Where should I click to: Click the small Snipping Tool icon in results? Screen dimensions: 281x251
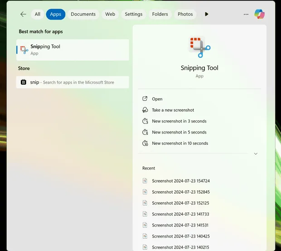pos(24,50)
